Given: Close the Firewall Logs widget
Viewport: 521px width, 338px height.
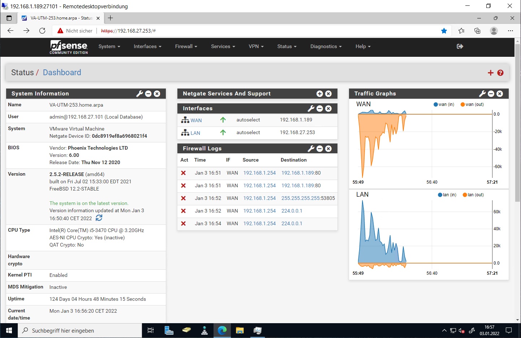Looking at the screenshot, I should 328,149.
